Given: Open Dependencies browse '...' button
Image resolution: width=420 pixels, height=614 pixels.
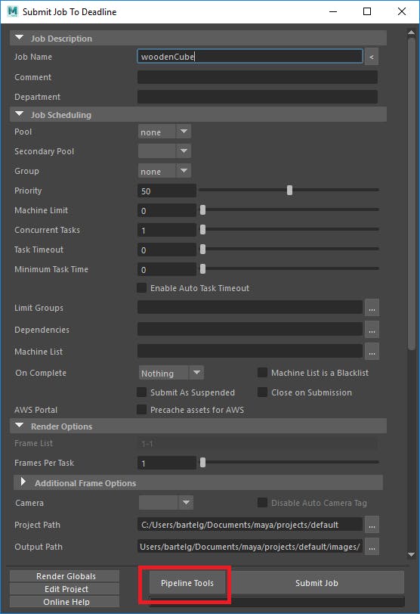Looking at the screenshot, I should point(372,330).
